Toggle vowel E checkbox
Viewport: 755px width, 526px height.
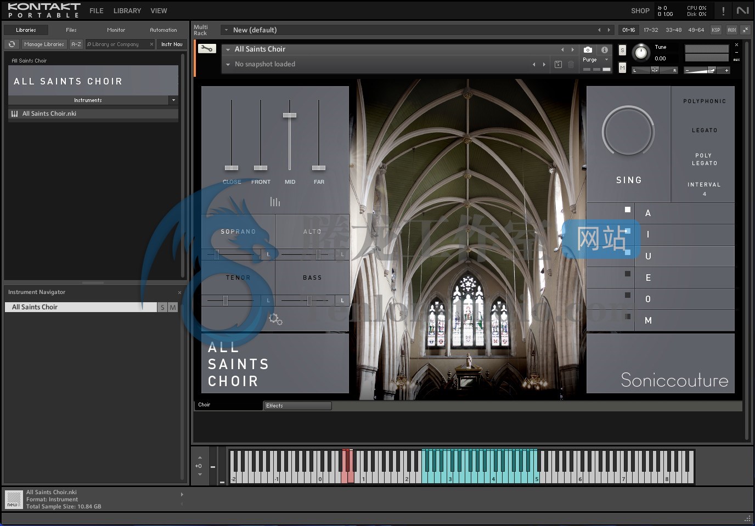(x=628, y=274)
